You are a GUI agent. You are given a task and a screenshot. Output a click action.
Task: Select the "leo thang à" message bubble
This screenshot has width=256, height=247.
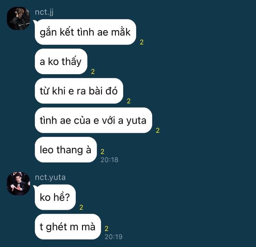[66, 150]
